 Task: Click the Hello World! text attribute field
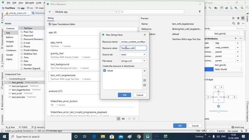pyautogui.click(x=227, y=69)
